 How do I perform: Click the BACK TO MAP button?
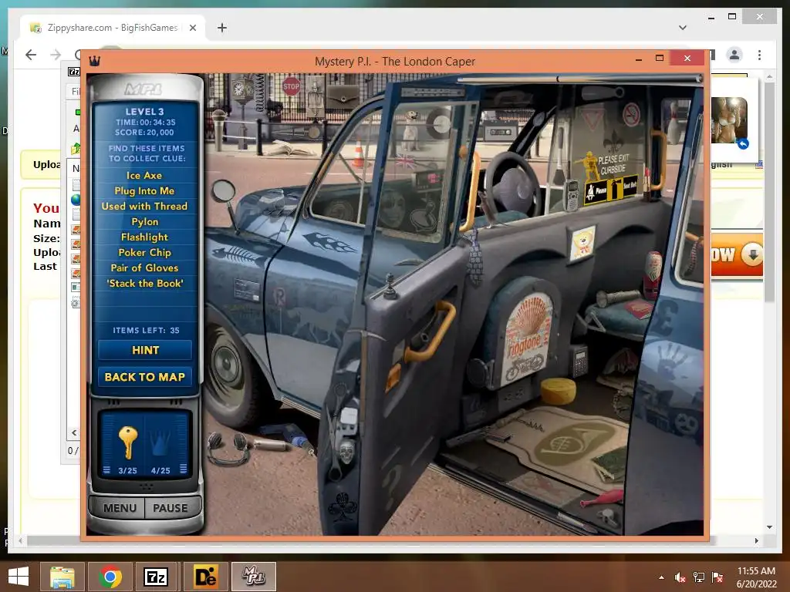click(145, 377)
